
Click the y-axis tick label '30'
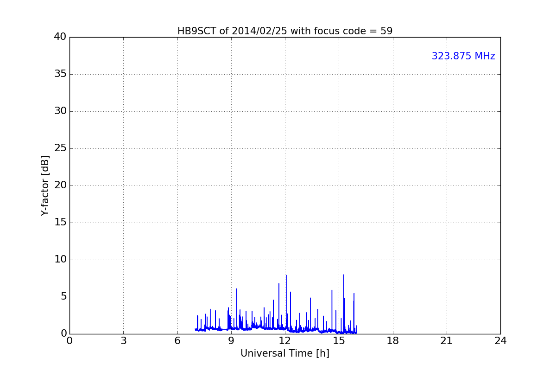[x=60, y=111]
